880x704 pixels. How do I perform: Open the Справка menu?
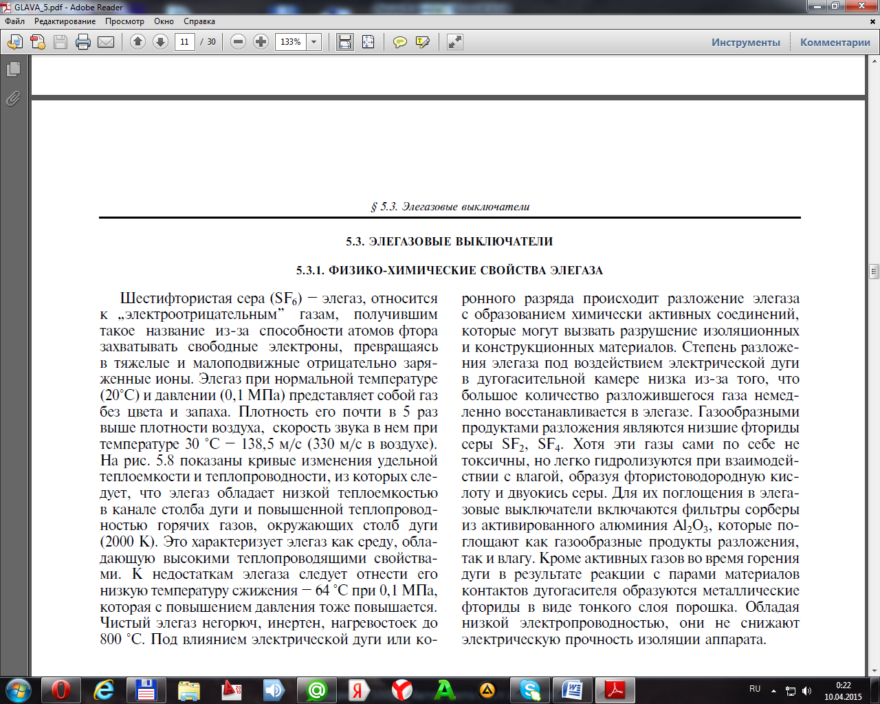click(199, 21)
